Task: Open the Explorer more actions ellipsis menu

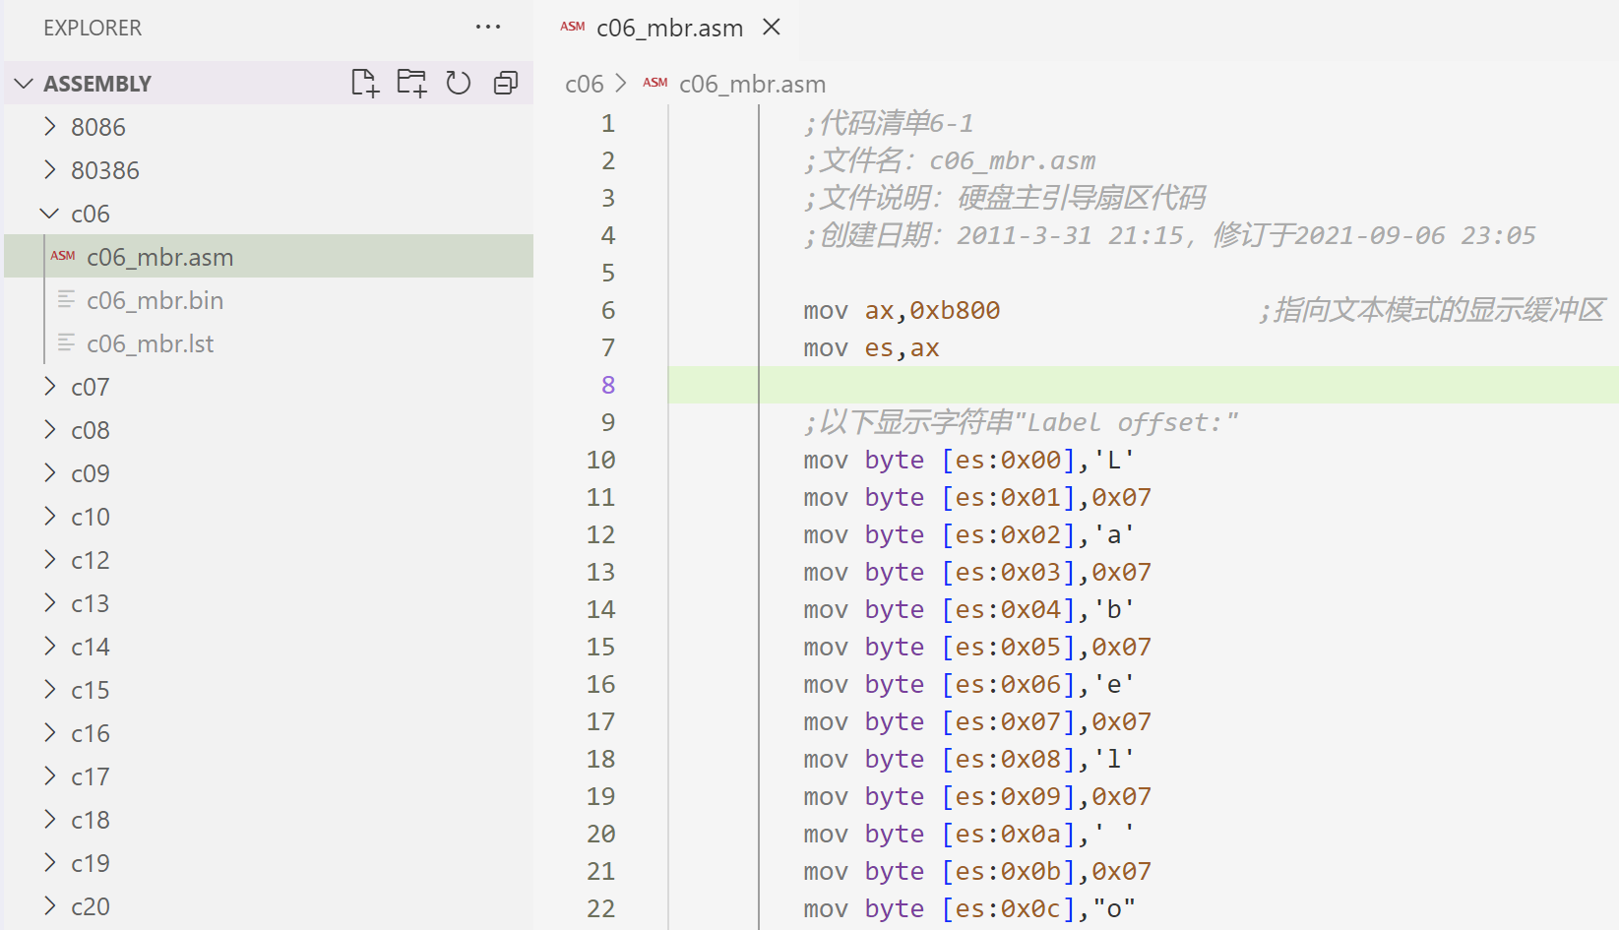Action: pyautogui.click(x=488, y=28)
